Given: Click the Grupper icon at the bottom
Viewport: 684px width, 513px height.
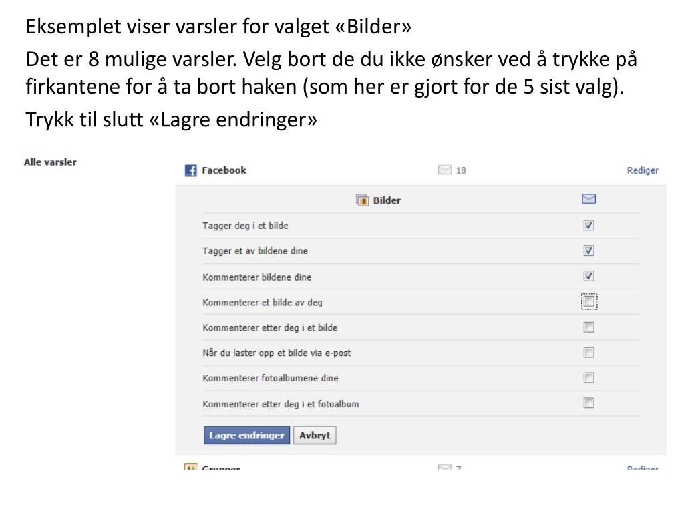Looking at the screenshot, I should [x=190, y=466].
